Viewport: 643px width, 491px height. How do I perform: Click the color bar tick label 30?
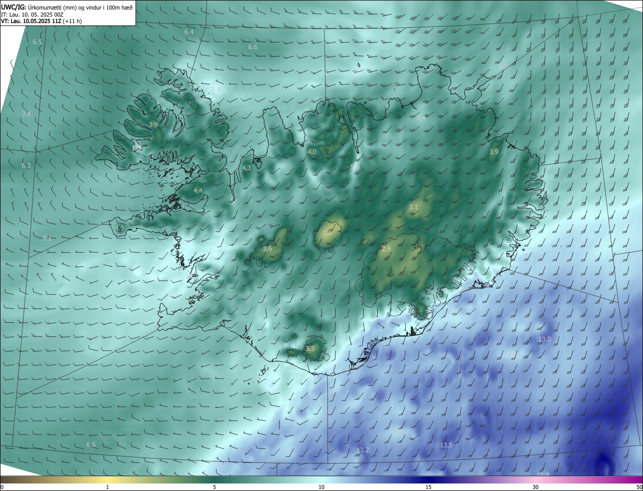535,487
